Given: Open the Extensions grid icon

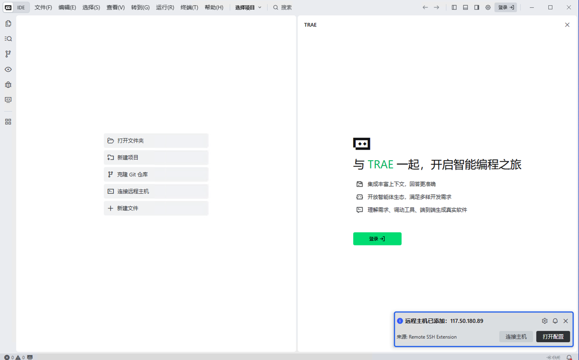Looking at the screenshot, I should 8,122.
